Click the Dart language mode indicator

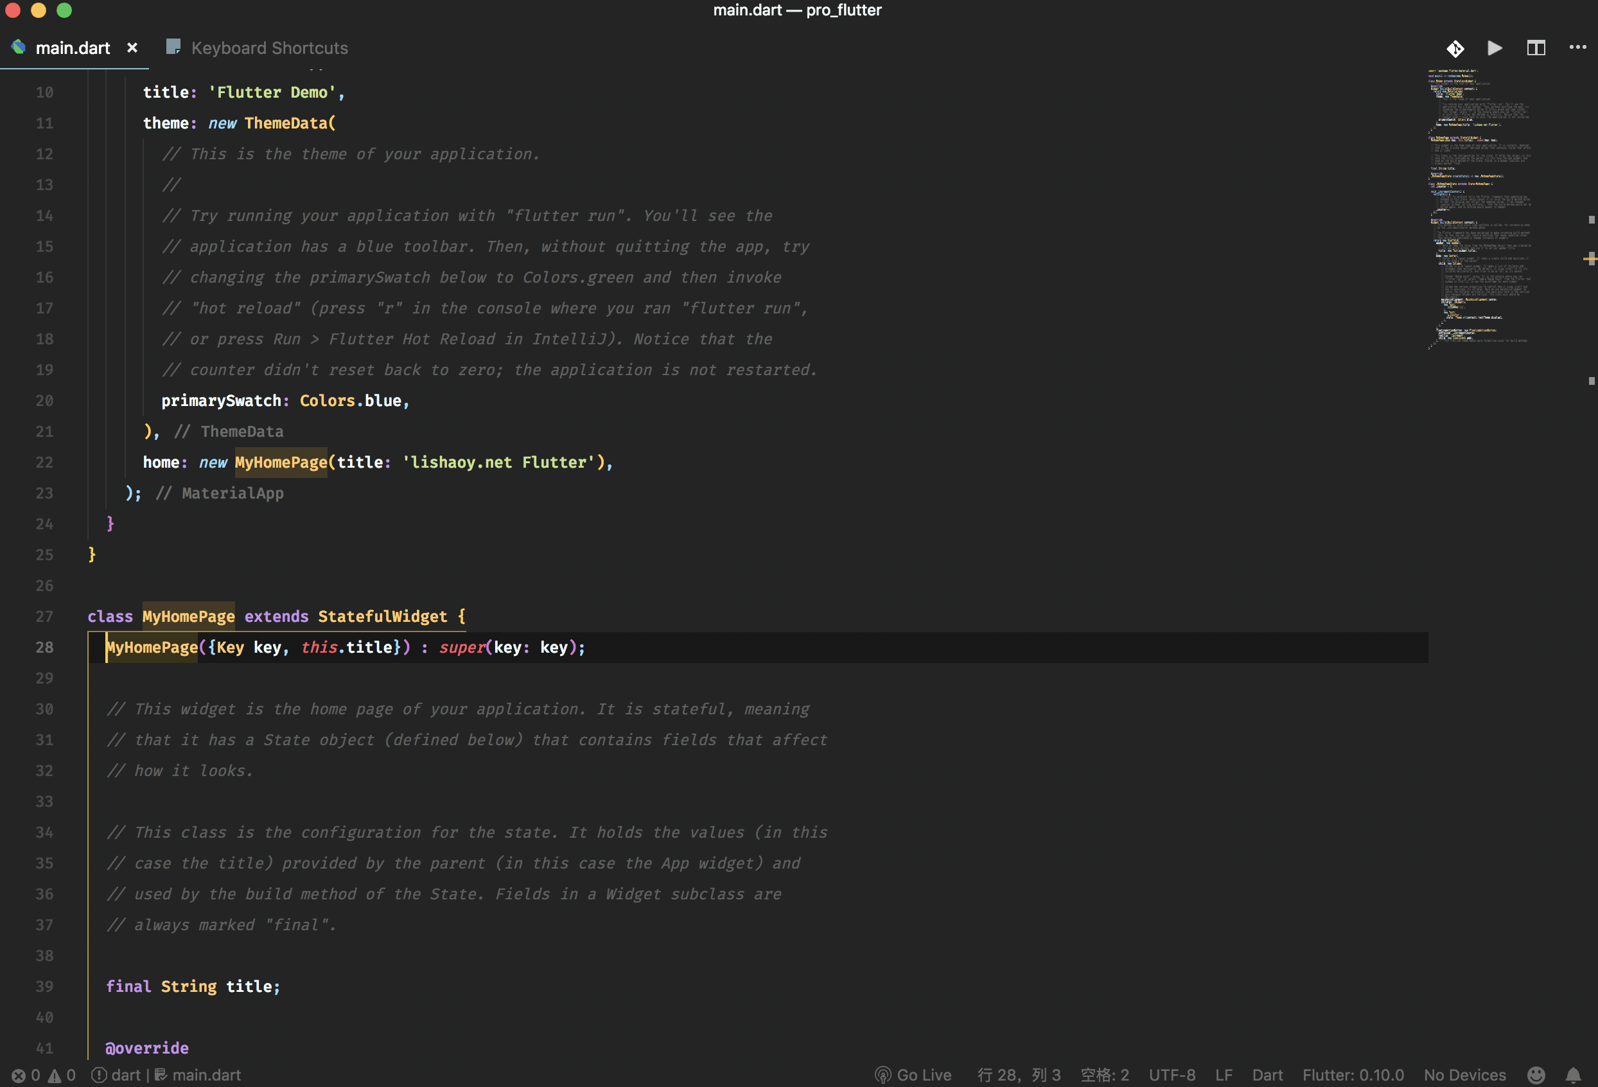coord(1266,1072)
